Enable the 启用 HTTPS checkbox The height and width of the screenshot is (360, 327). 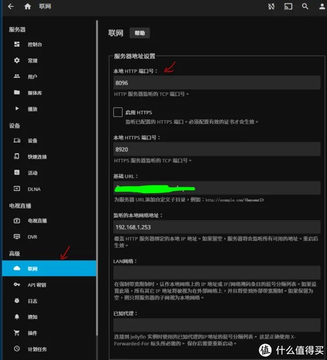click(118, 112)
